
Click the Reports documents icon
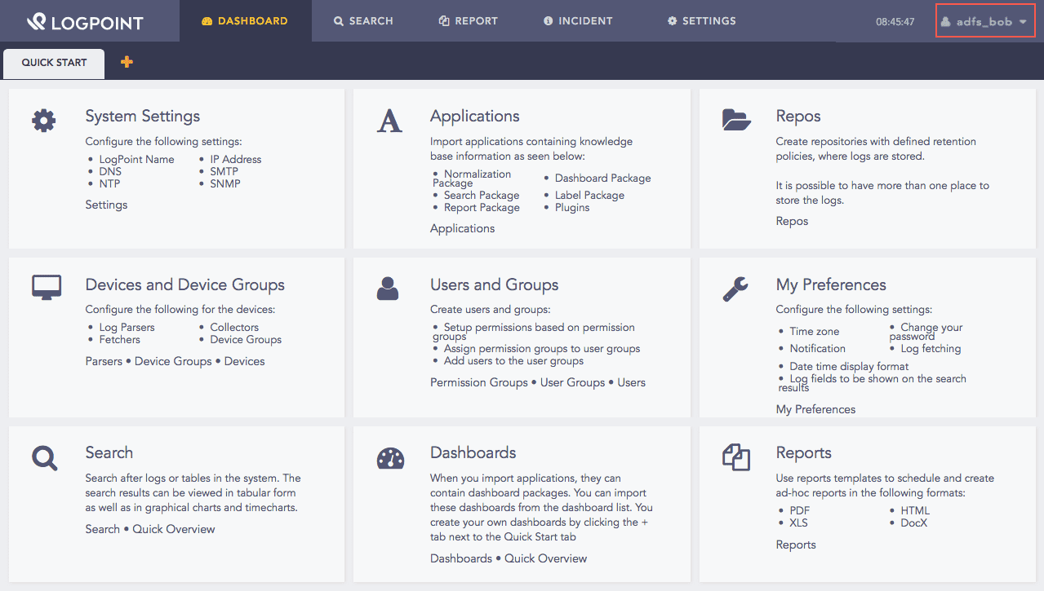coord(735,457)
